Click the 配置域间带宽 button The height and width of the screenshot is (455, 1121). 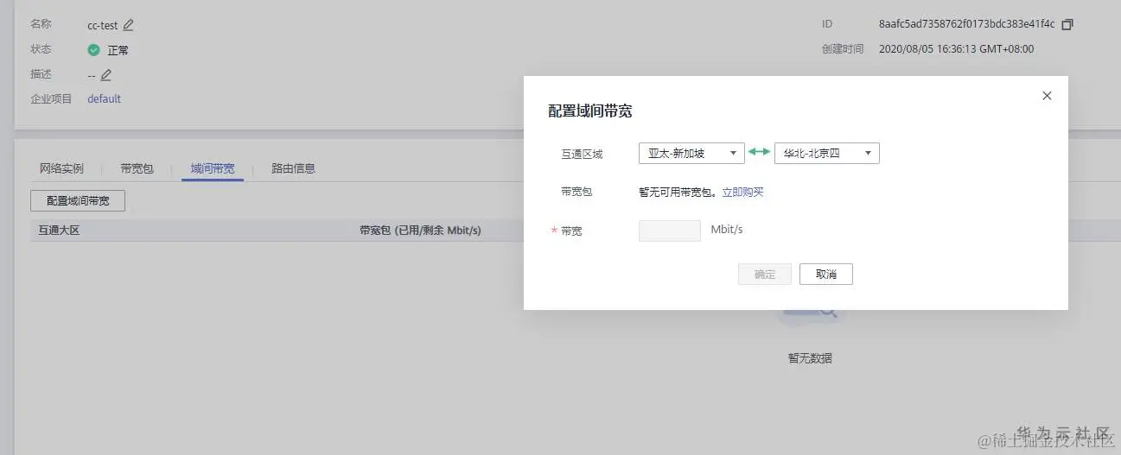click(x=78, y=200)
